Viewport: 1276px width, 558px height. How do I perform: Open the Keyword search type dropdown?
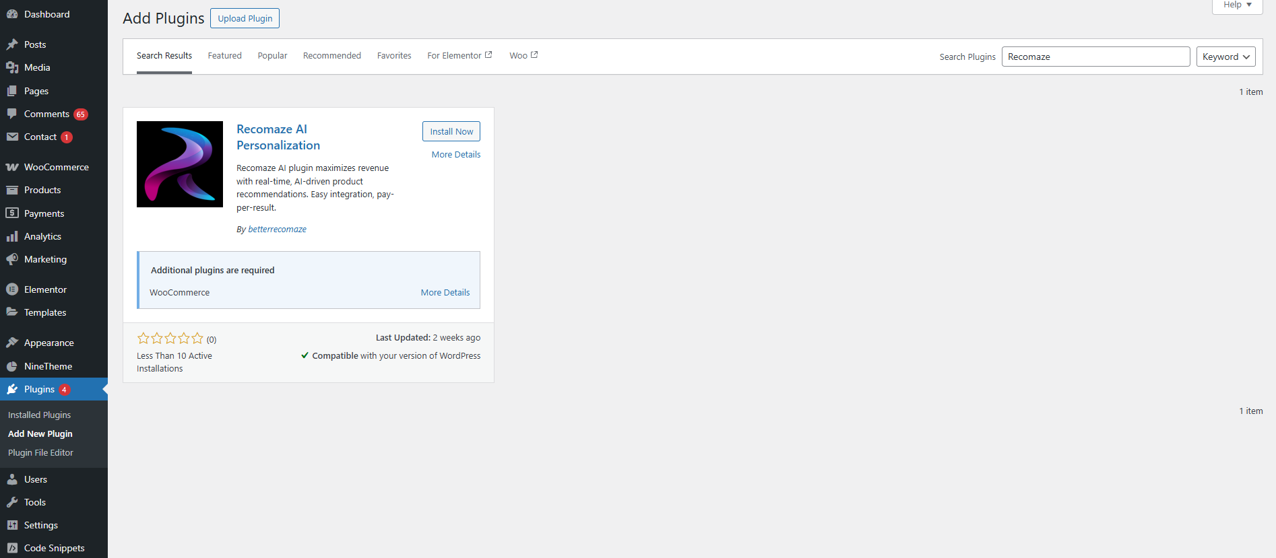click(1225, 57)
